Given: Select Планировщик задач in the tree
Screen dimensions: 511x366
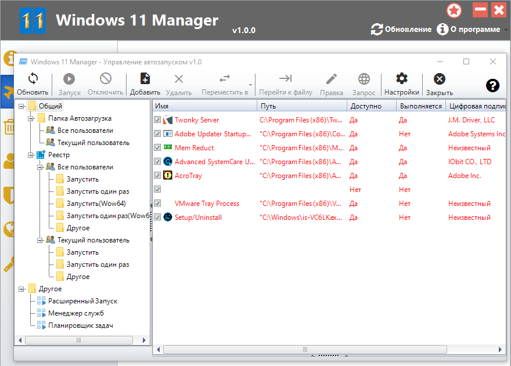Looking at the screenshot, I should pos(80,325).
